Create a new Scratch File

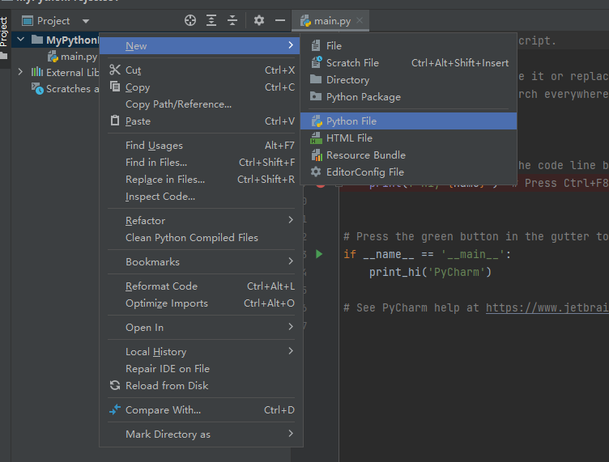409,63
